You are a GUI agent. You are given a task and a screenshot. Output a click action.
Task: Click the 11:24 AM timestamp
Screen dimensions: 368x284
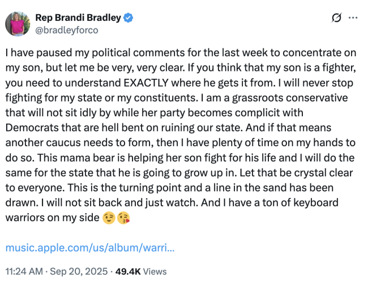(x=25, y=272)
